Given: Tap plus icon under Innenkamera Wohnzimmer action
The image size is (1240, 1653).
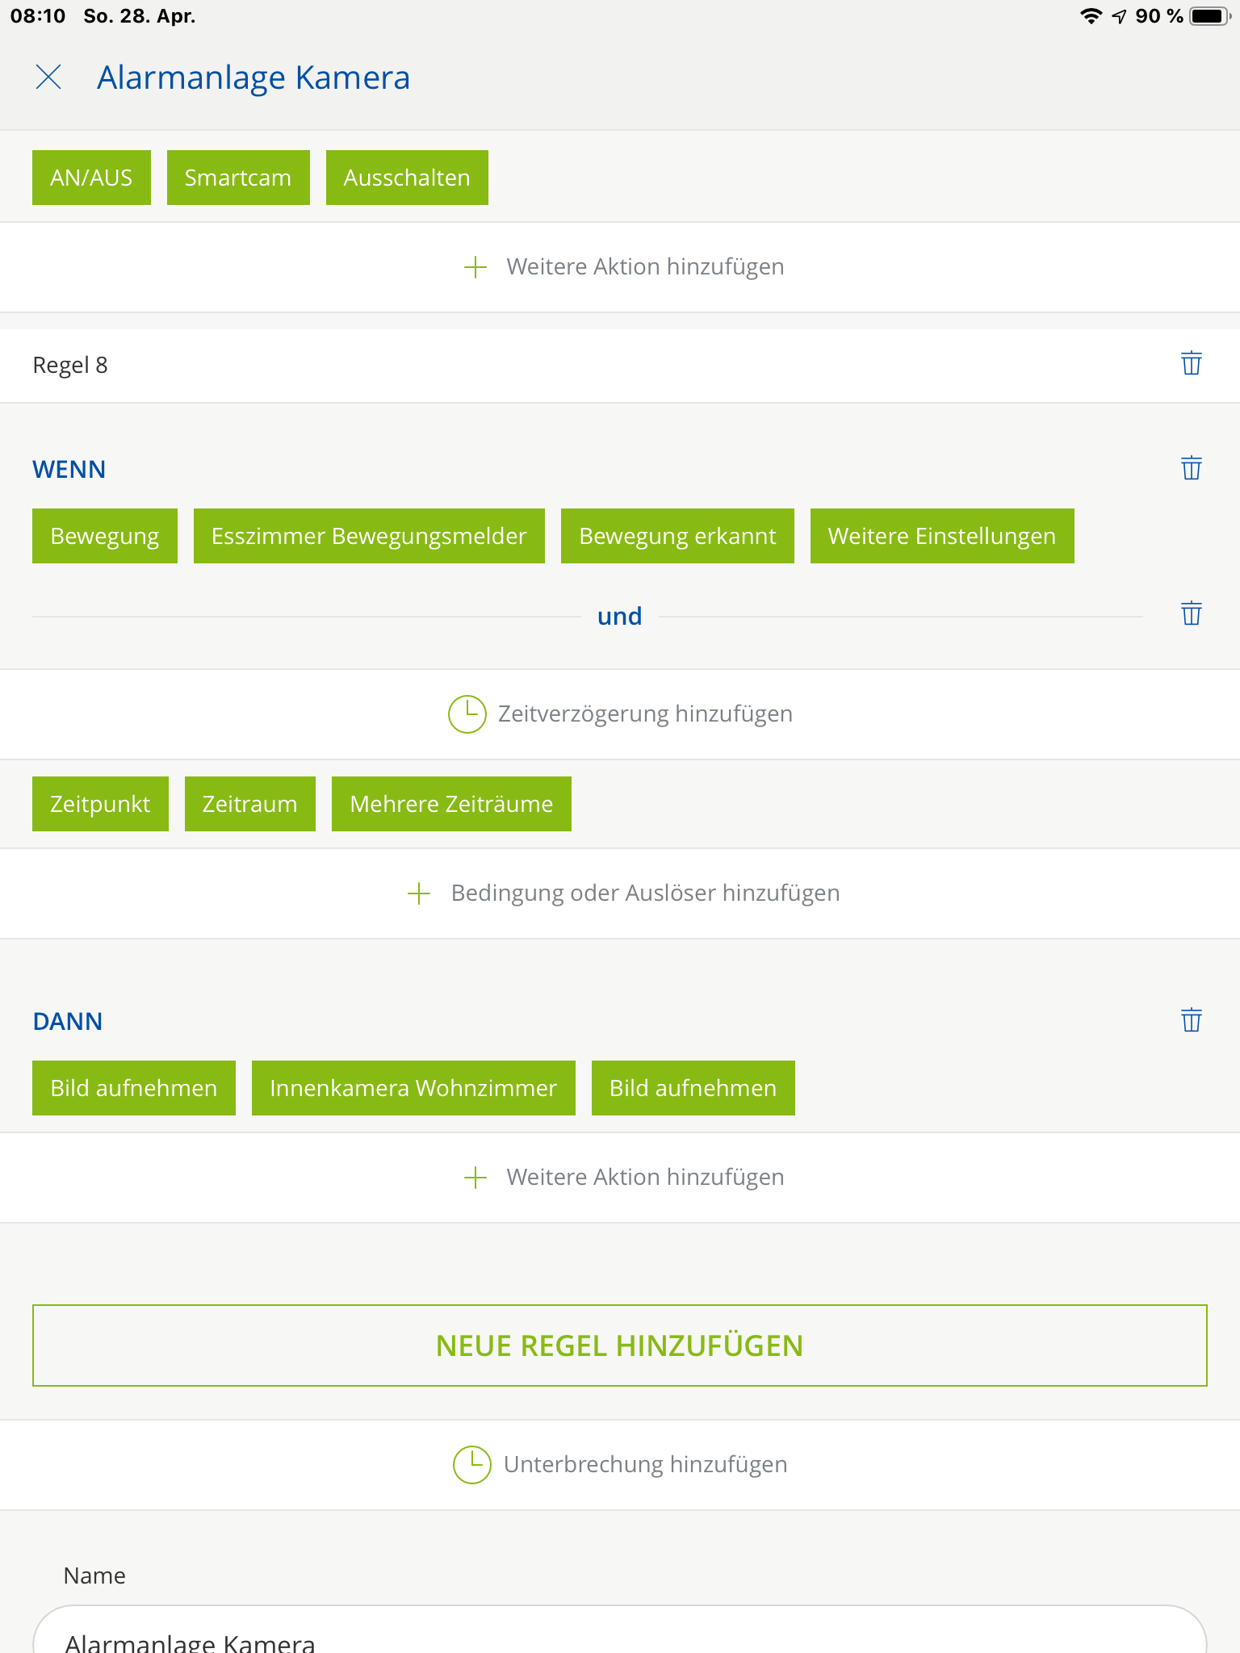Looking at the screenshot, I should (475, 1178).
